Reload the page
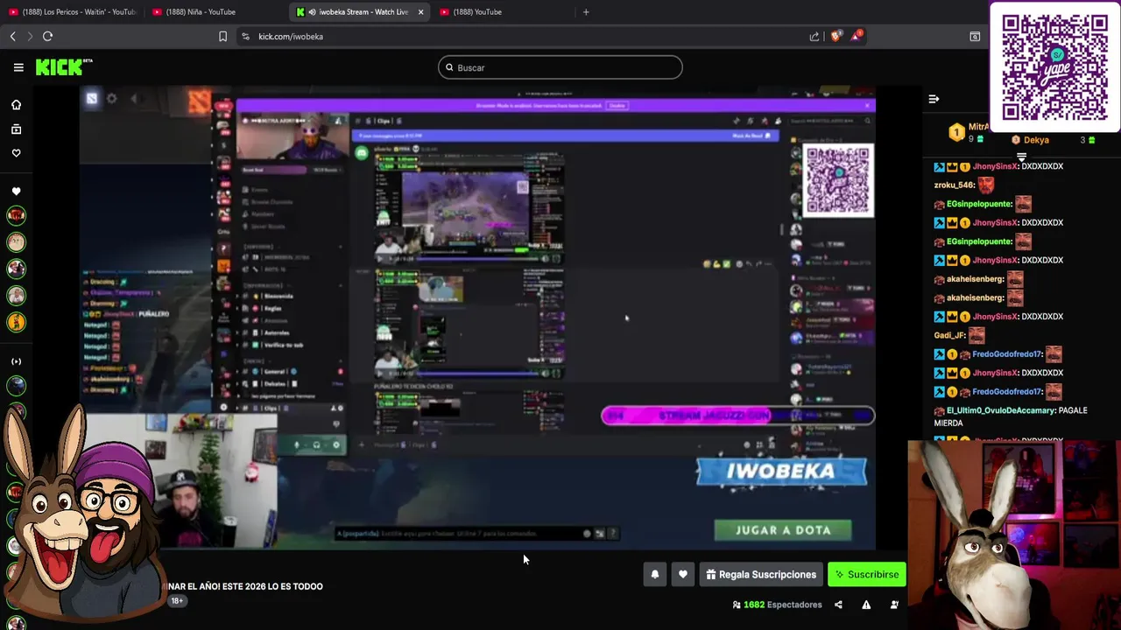This screenshot has width=1121, height=630. pyautogui.click(x=48, y=36)
